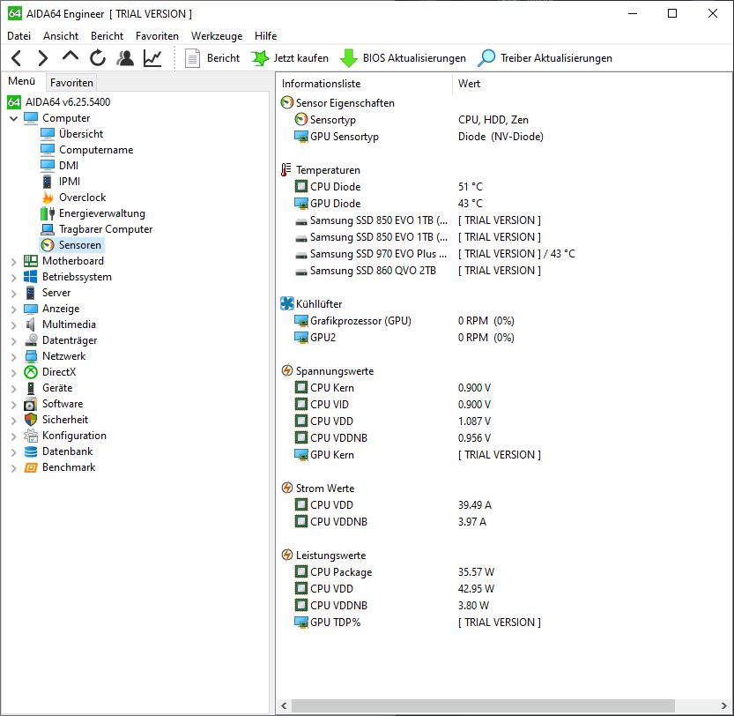Click the horizontal scrollbar thumb at bottom

(x=483, y=705)
